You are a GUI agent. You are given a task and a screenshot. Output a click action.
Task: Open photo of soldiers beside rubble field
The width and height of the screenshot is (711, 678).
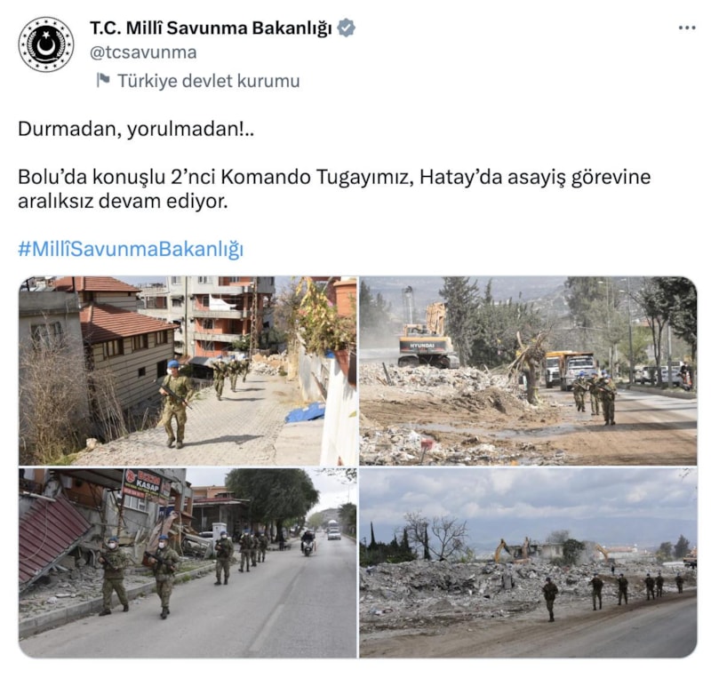tap(528, 562)
